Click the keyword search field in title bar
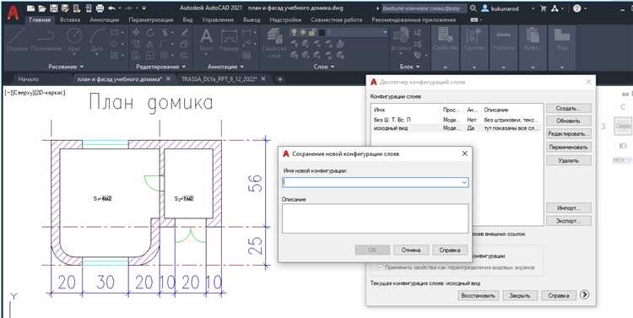 click(424, 8)
